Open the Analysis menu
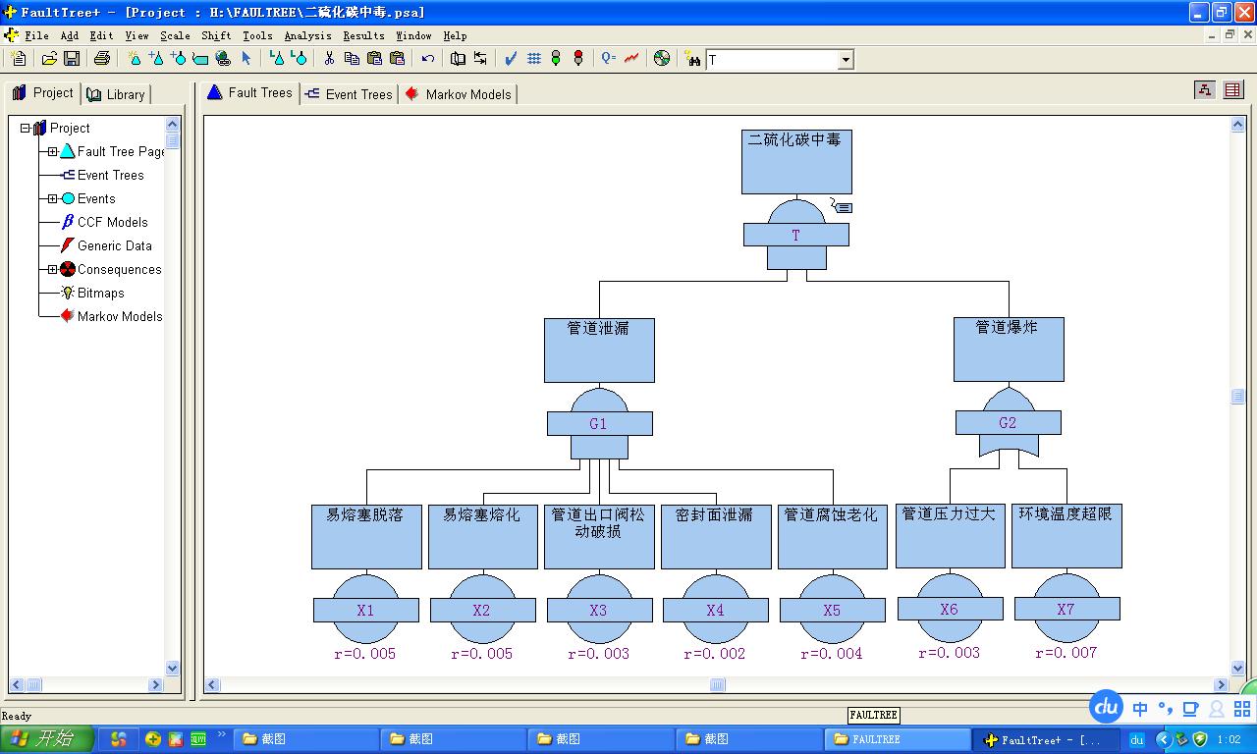 coord(307,35)
